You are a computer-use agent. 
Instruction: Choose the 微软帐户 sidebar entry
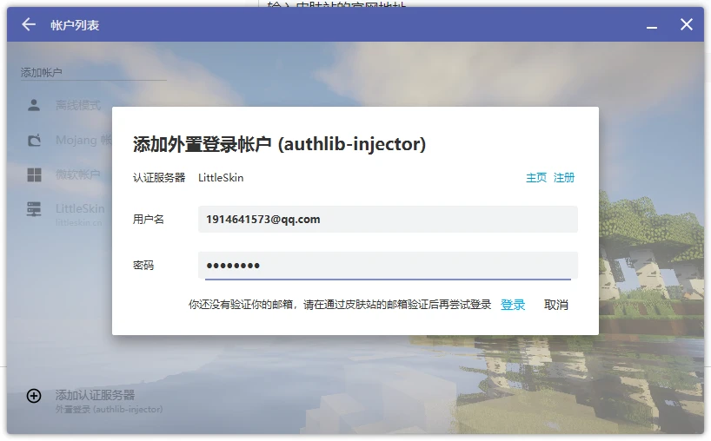coord(78,175)
